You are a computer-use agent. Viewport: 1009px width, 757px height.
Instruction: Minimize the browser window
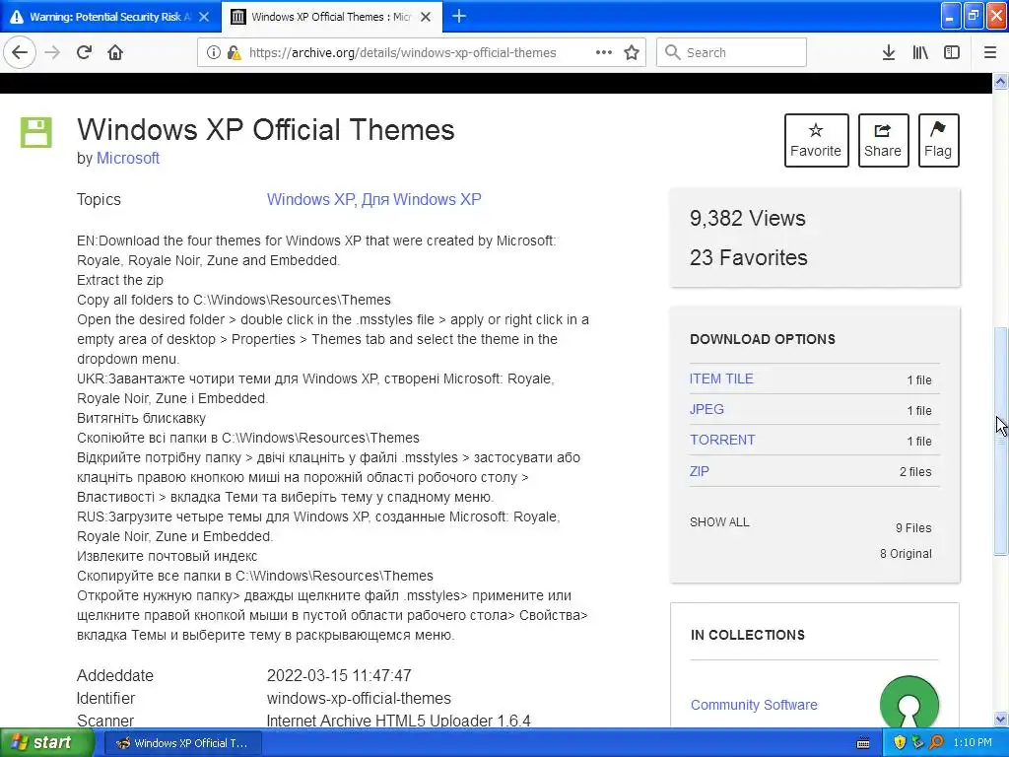951,16
